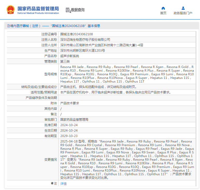Click the 型号规格 models list text
Screen dimensions: 200x190
127,74
